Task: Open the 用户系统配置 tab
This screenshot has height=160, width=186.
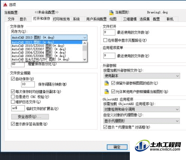Action: pyautogui.click(x=96, y=19)
